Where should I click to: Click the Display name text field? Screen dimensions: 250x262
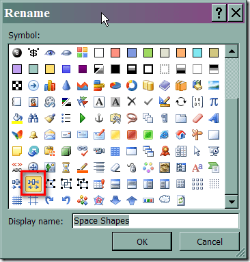156,221
